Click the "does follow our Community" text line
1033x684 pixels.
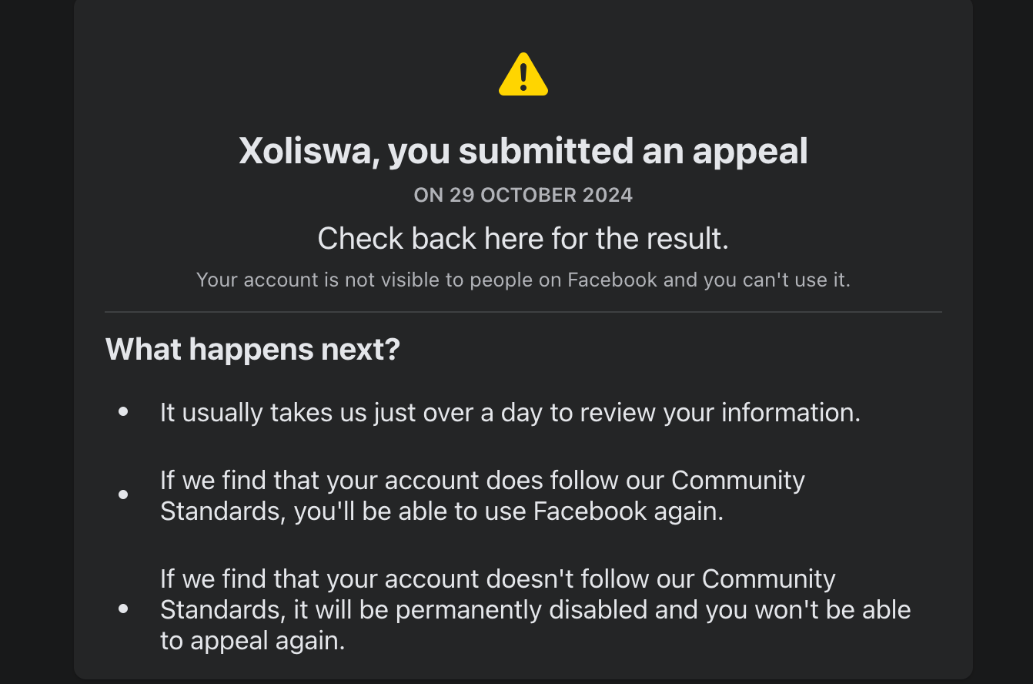482,481
